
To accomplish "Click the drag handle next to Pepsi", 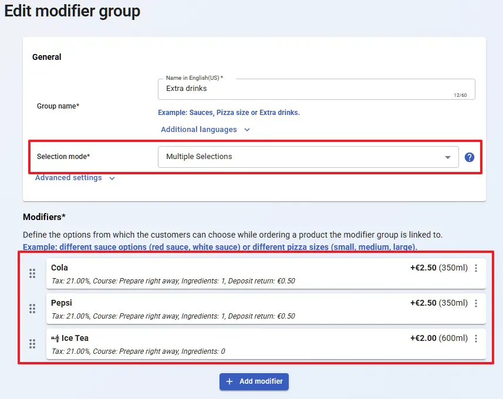I will (32, 309).
